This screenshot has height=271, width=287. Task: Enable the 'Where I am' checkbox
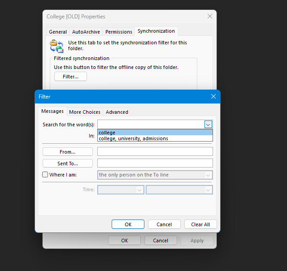coord(45,174)
